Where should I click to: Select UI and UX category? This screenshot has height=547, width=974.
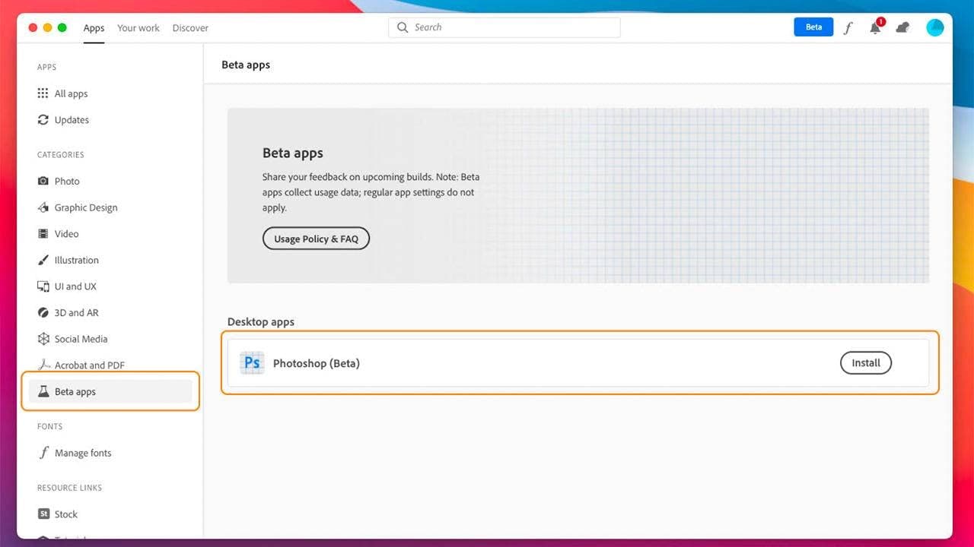pos(75,286)
